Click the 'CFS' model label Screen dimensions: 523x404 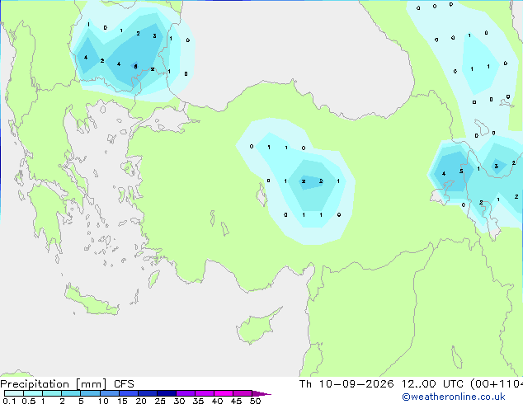[124, 384]
